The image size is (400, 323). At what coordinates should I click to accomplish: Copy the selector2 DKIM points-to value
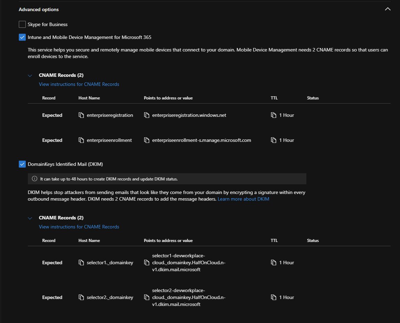point(147,298)
